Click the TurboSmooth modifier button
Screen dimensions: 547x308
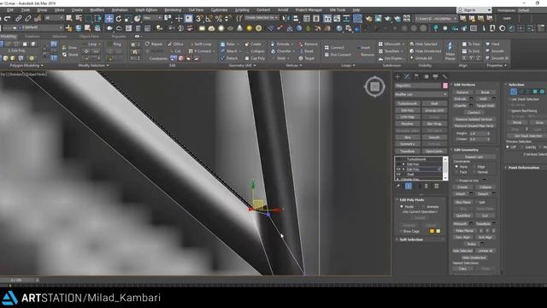[408, 104]
